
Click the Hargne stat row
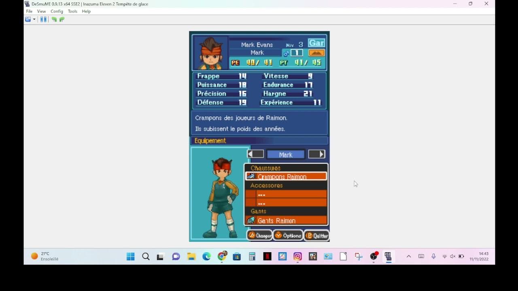click(x=288, y=93)
